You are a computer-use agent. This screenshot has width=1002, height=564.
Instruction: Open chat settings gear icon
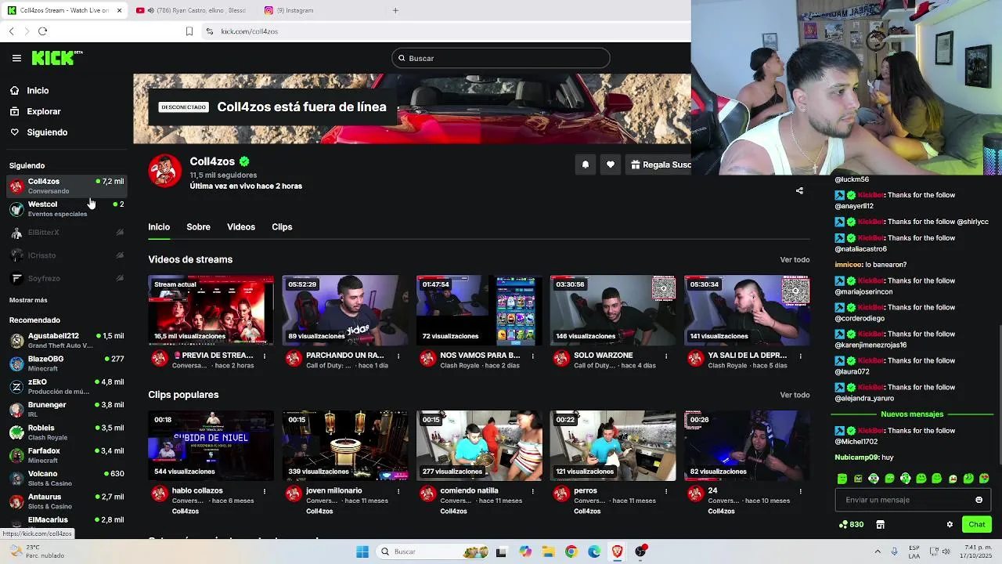950,525
